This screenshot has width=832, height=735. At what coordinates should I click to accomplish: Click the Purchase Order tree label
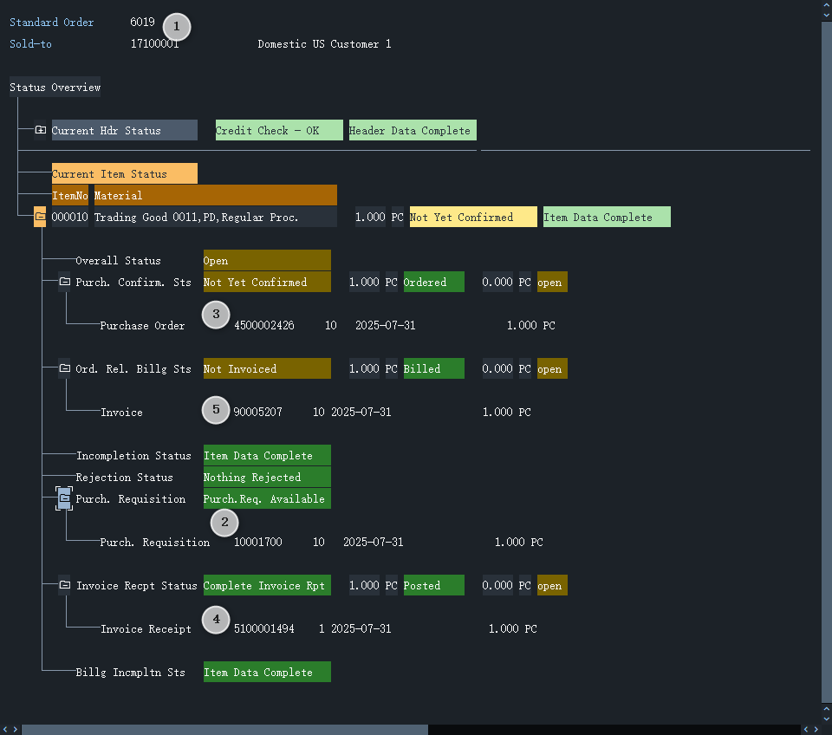(x=142, y=325)
